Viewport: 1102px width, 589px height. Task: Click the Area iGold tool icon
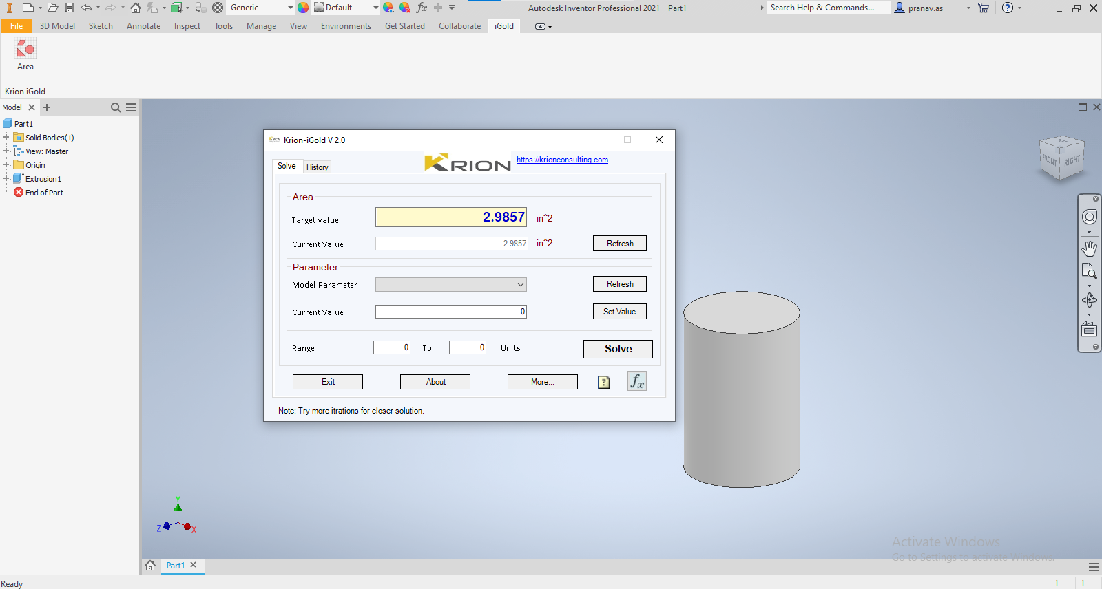point(25,50)
